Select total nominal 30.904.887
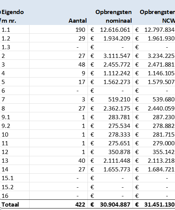The image size is (175, 210). pos(115,205)
